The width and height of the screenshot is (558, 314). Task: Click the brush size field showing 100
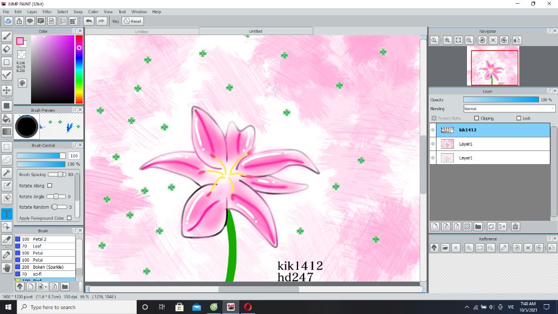coord(74,155)
